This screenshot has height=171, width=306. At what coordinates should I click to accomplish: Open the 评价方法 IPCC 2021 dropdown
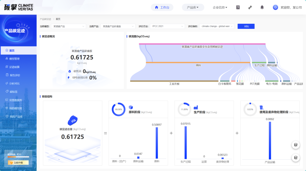pos(167,26)
